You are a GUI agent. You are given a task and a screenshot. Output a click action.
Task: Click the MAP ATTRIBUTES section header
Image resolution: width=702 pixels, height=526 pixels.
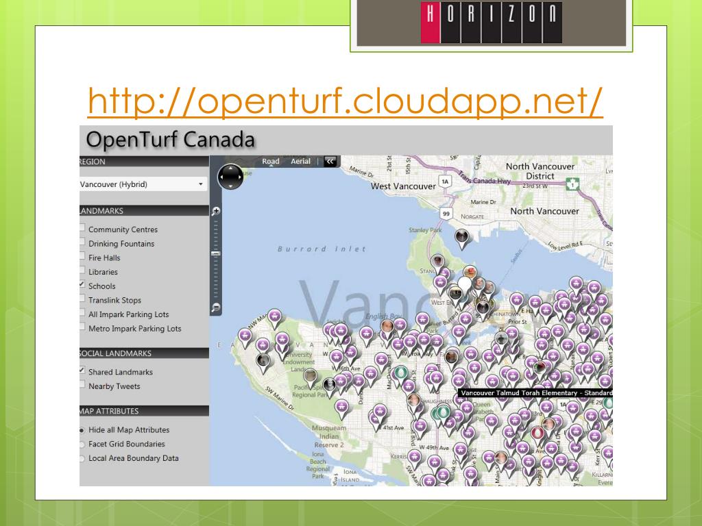[144, 411]
